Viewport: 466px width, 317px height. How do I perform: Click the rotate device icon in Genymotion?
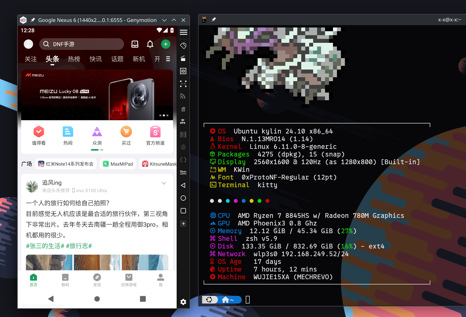[x=183, y=45]
